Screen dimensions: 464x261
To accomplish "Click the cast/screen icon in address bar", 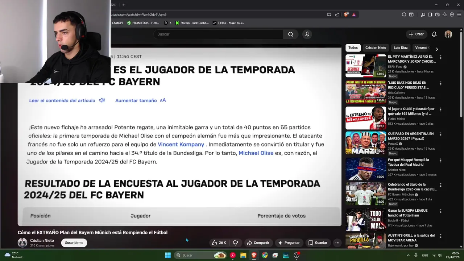I will [x=329, y=14].
